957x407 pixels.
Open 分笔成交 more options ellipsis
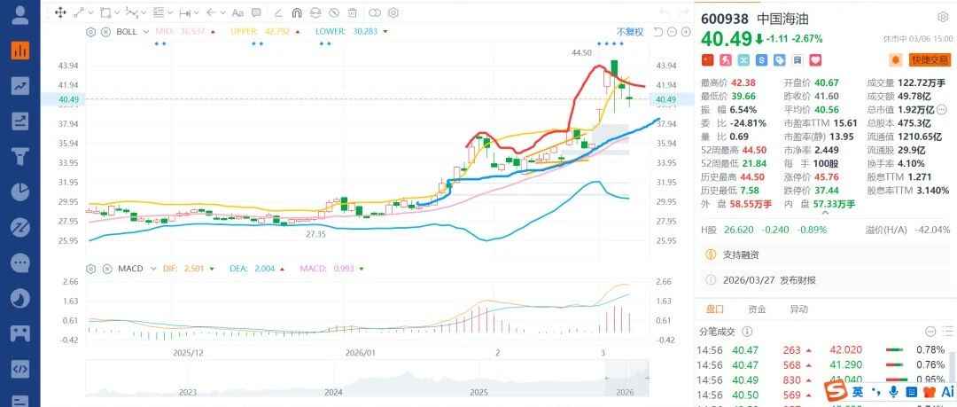(x=930, y=332)
